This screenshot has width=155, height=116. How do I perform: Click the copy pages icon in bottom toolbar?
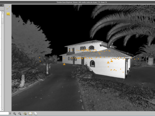(x=36, y=113)
